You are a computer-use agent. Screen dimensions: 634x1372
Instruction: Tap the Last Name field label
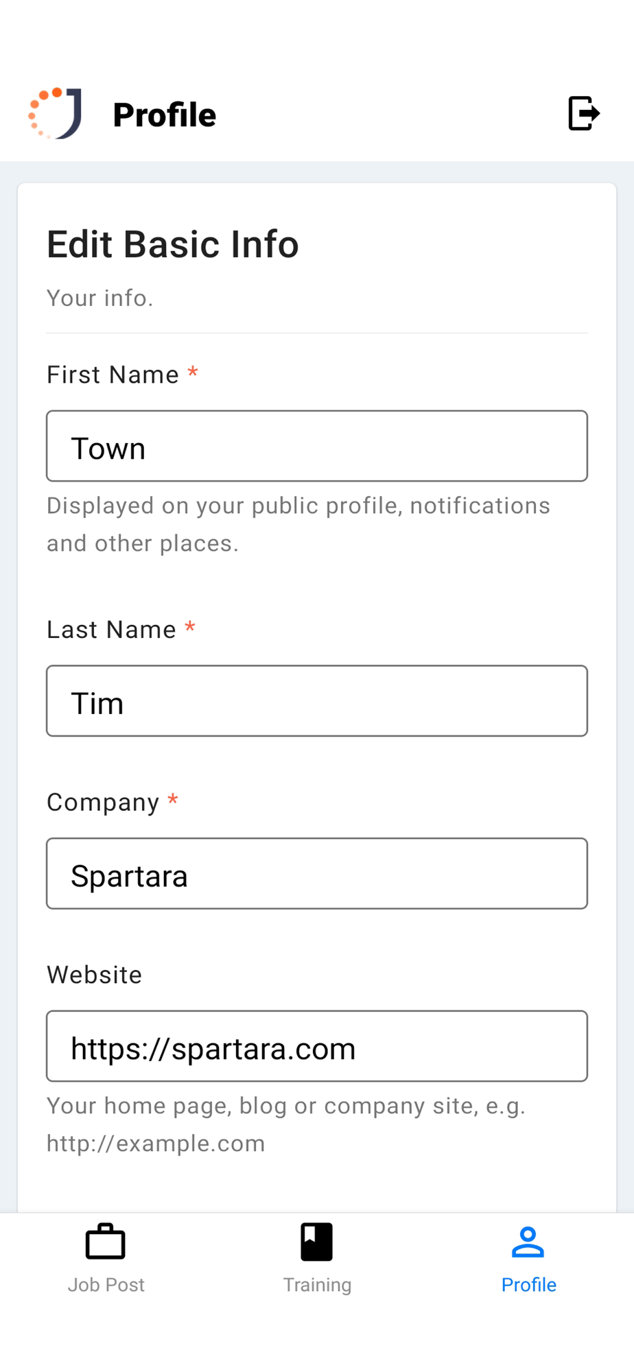pos(111,630)
